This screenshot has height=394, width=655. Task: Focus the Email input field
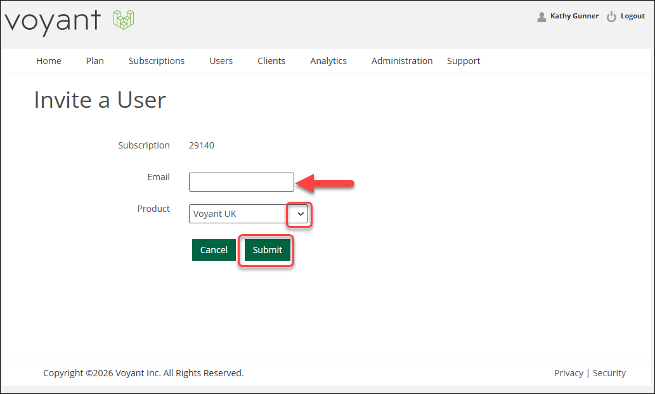(x=242, y=182)
